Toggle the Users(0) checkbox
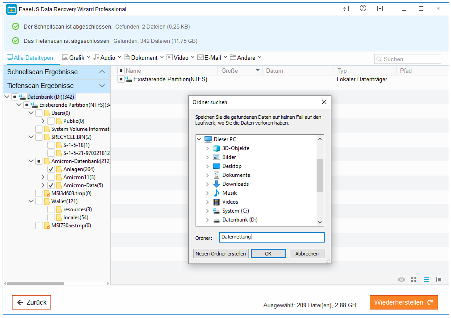This screenshot has height=318, width=451. click(39, 113)
